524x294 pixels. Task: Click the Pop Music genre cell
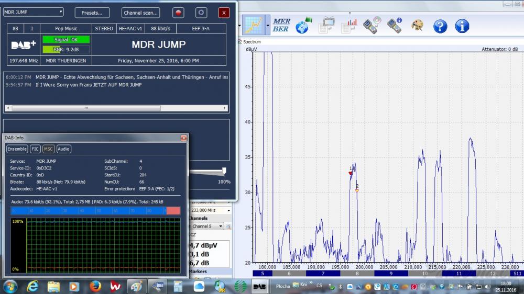(66, 29)
